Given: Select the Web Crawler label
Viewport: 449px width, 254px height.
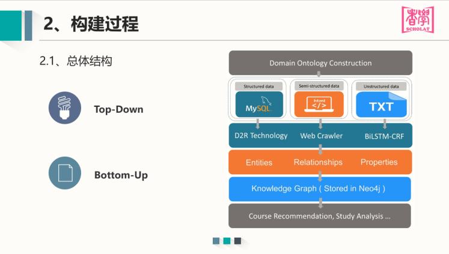Looking at the screenshot, I should click(321, 136).
